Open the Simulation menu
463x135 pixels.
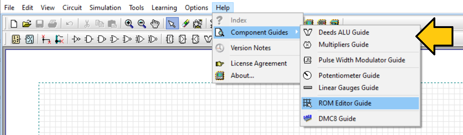point(105,7)
